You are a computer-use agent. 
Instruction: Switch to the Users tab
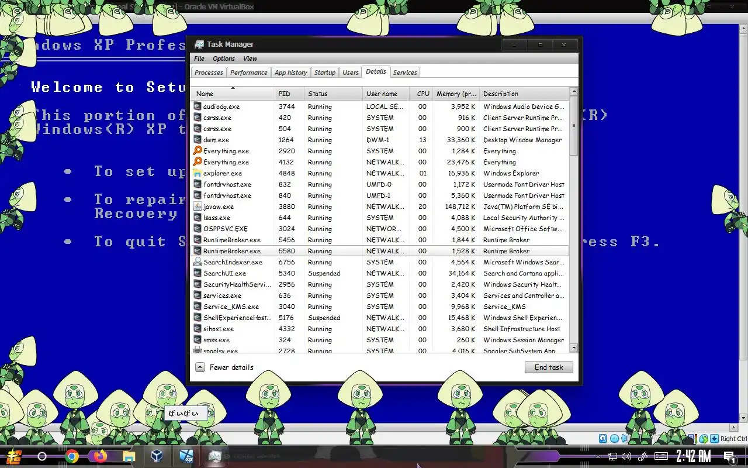click(x=350, y=73)
